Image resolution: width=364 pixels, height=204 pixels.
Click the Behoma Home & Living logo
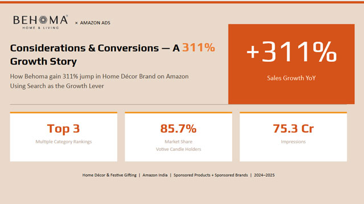(40, 22)
